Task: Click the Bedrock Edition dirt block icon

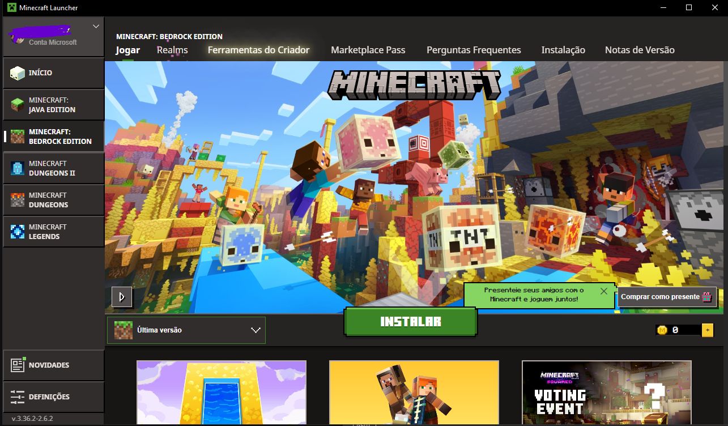Action: 18,137
